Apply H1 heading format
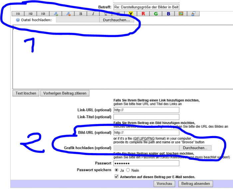Screen dimensions: 233x189 18,14
